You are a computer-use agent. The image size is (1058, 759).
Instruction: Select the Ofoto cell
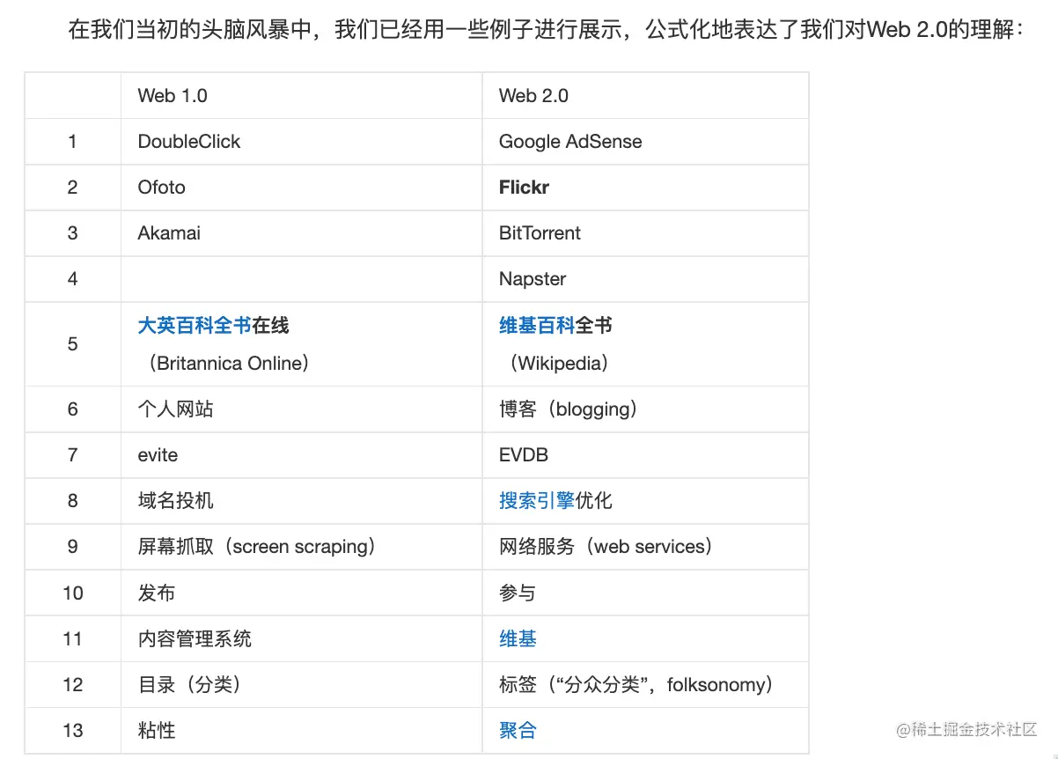pyautogui.click(x=301, y=188)
